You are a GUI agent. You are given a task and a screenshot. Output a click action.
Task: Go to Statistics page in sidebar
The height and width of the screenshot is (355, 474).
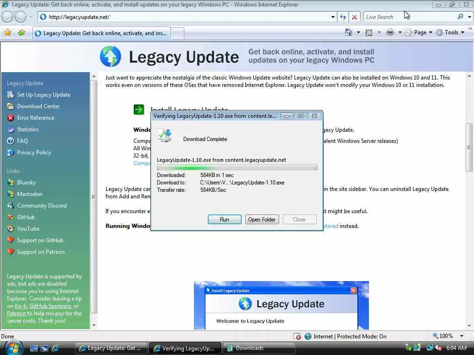[x=28, y=129]
